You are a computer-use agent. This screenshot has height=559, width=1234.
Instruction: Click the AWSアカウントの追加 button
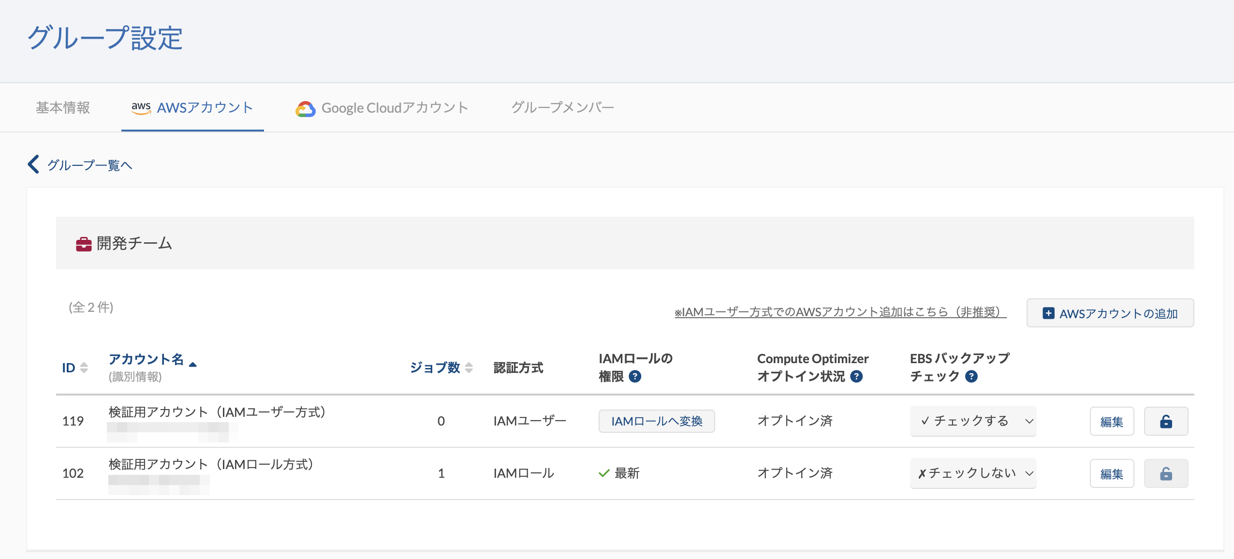[1110, 313]
